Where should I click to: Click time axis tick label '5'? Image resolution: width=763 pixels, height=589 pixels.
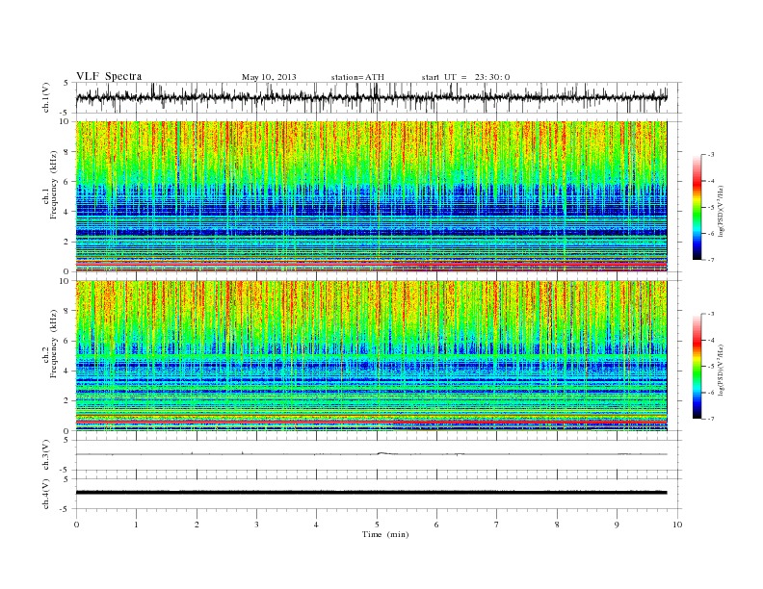(x=377, y=525)
